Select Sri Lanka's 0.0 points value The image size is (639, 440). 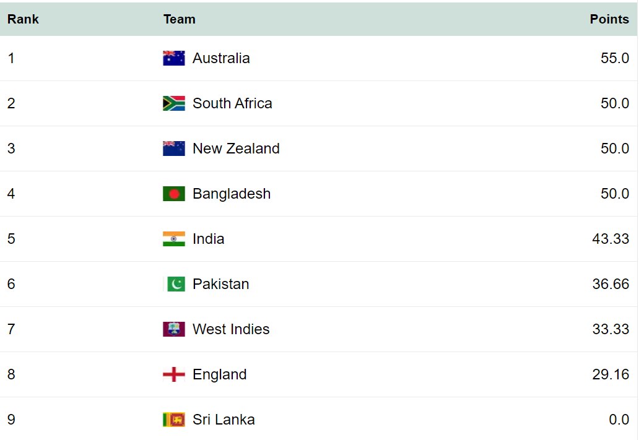point(619,420)
